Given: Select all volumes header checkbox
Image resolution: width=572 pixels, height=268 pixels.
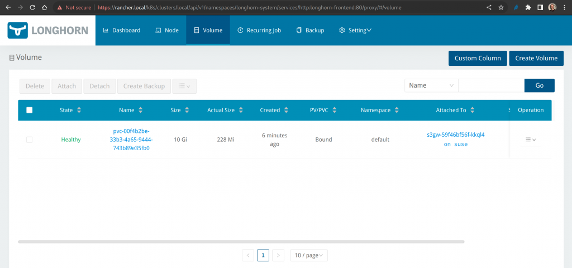Looking at the screenshot, I should [30, 111].
